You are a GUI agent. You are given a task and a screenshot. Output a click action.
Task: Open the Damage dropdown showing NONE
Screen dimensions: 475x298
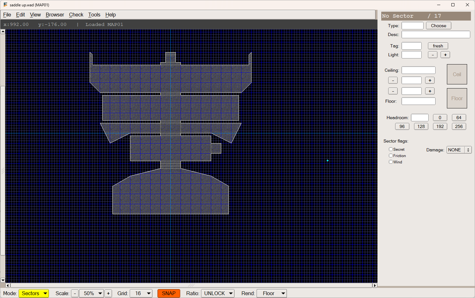click(459, 150)
